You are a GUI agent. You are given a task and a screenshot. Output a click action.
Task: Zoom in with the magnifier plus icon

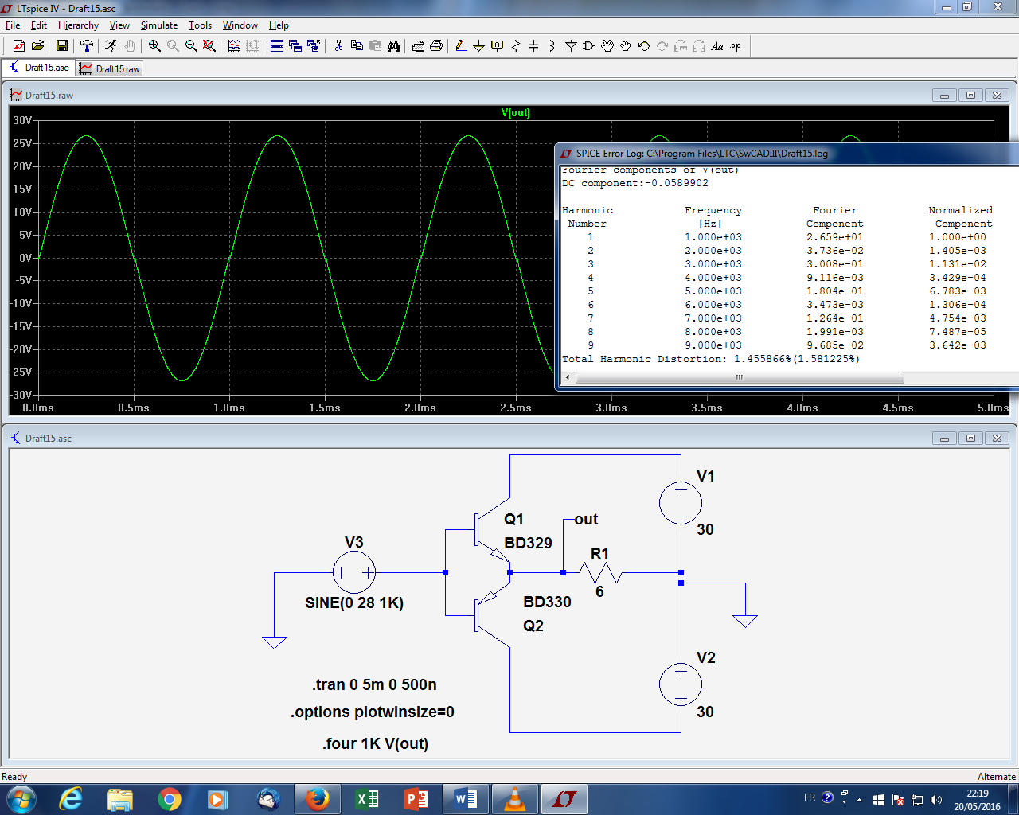[x=154, y=46]
